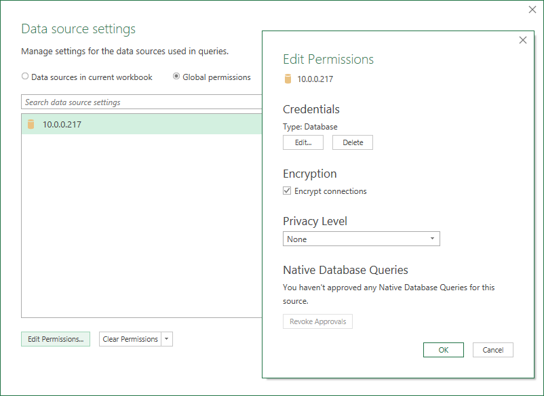Uncheck the Encrypt connections checkbox

tap(287, 191)
